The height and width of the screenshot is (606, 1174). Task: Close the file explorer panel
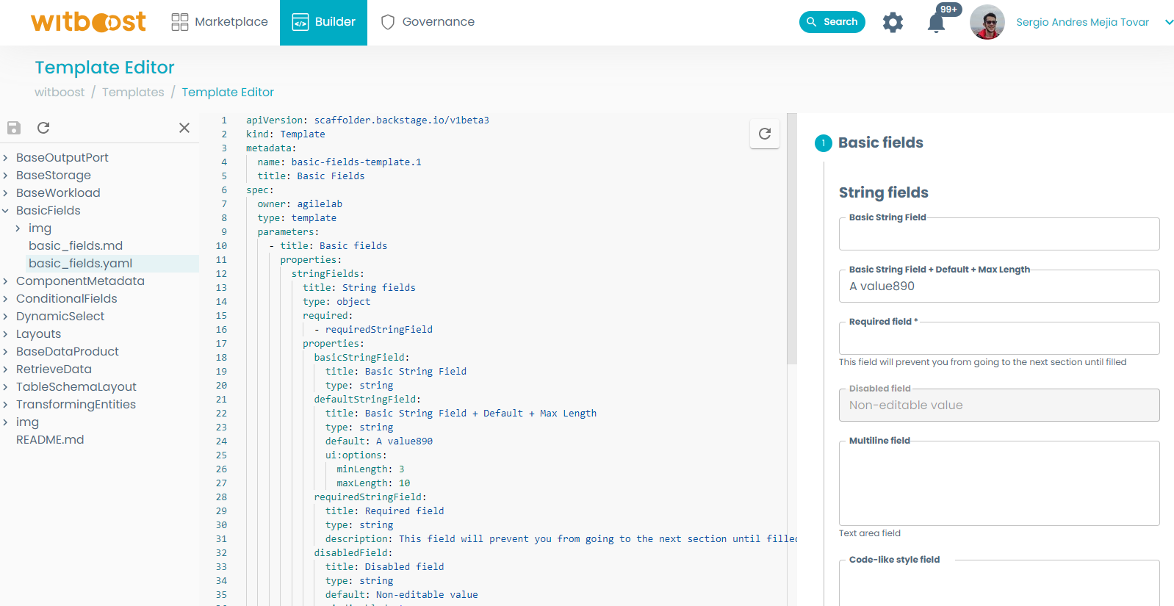point(184,128)
